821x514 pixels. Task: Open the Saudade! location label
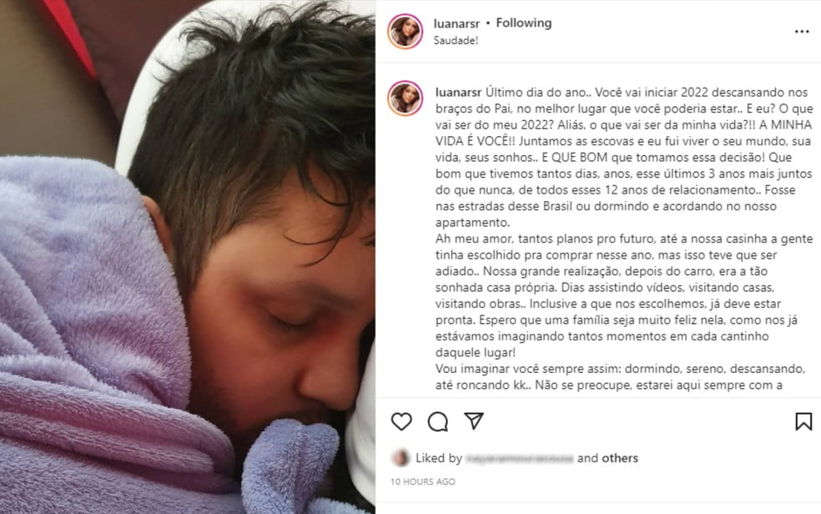click(456, 40)
